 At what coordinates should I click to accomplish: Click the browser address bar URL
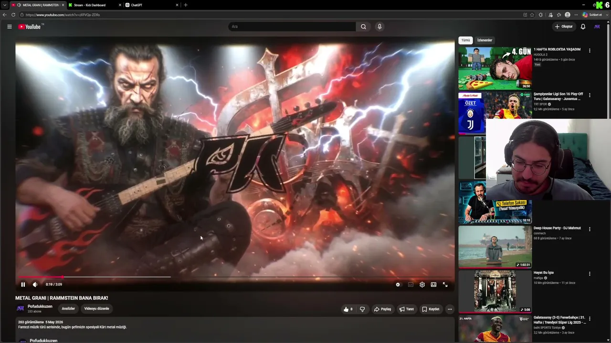(63, 15)
